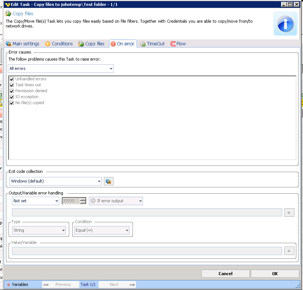Click the Cancel button
This screenshot has width=303, height=290.
tap(225, 274)
